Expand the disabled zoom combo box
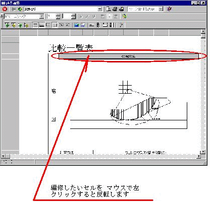 [161, 9]
